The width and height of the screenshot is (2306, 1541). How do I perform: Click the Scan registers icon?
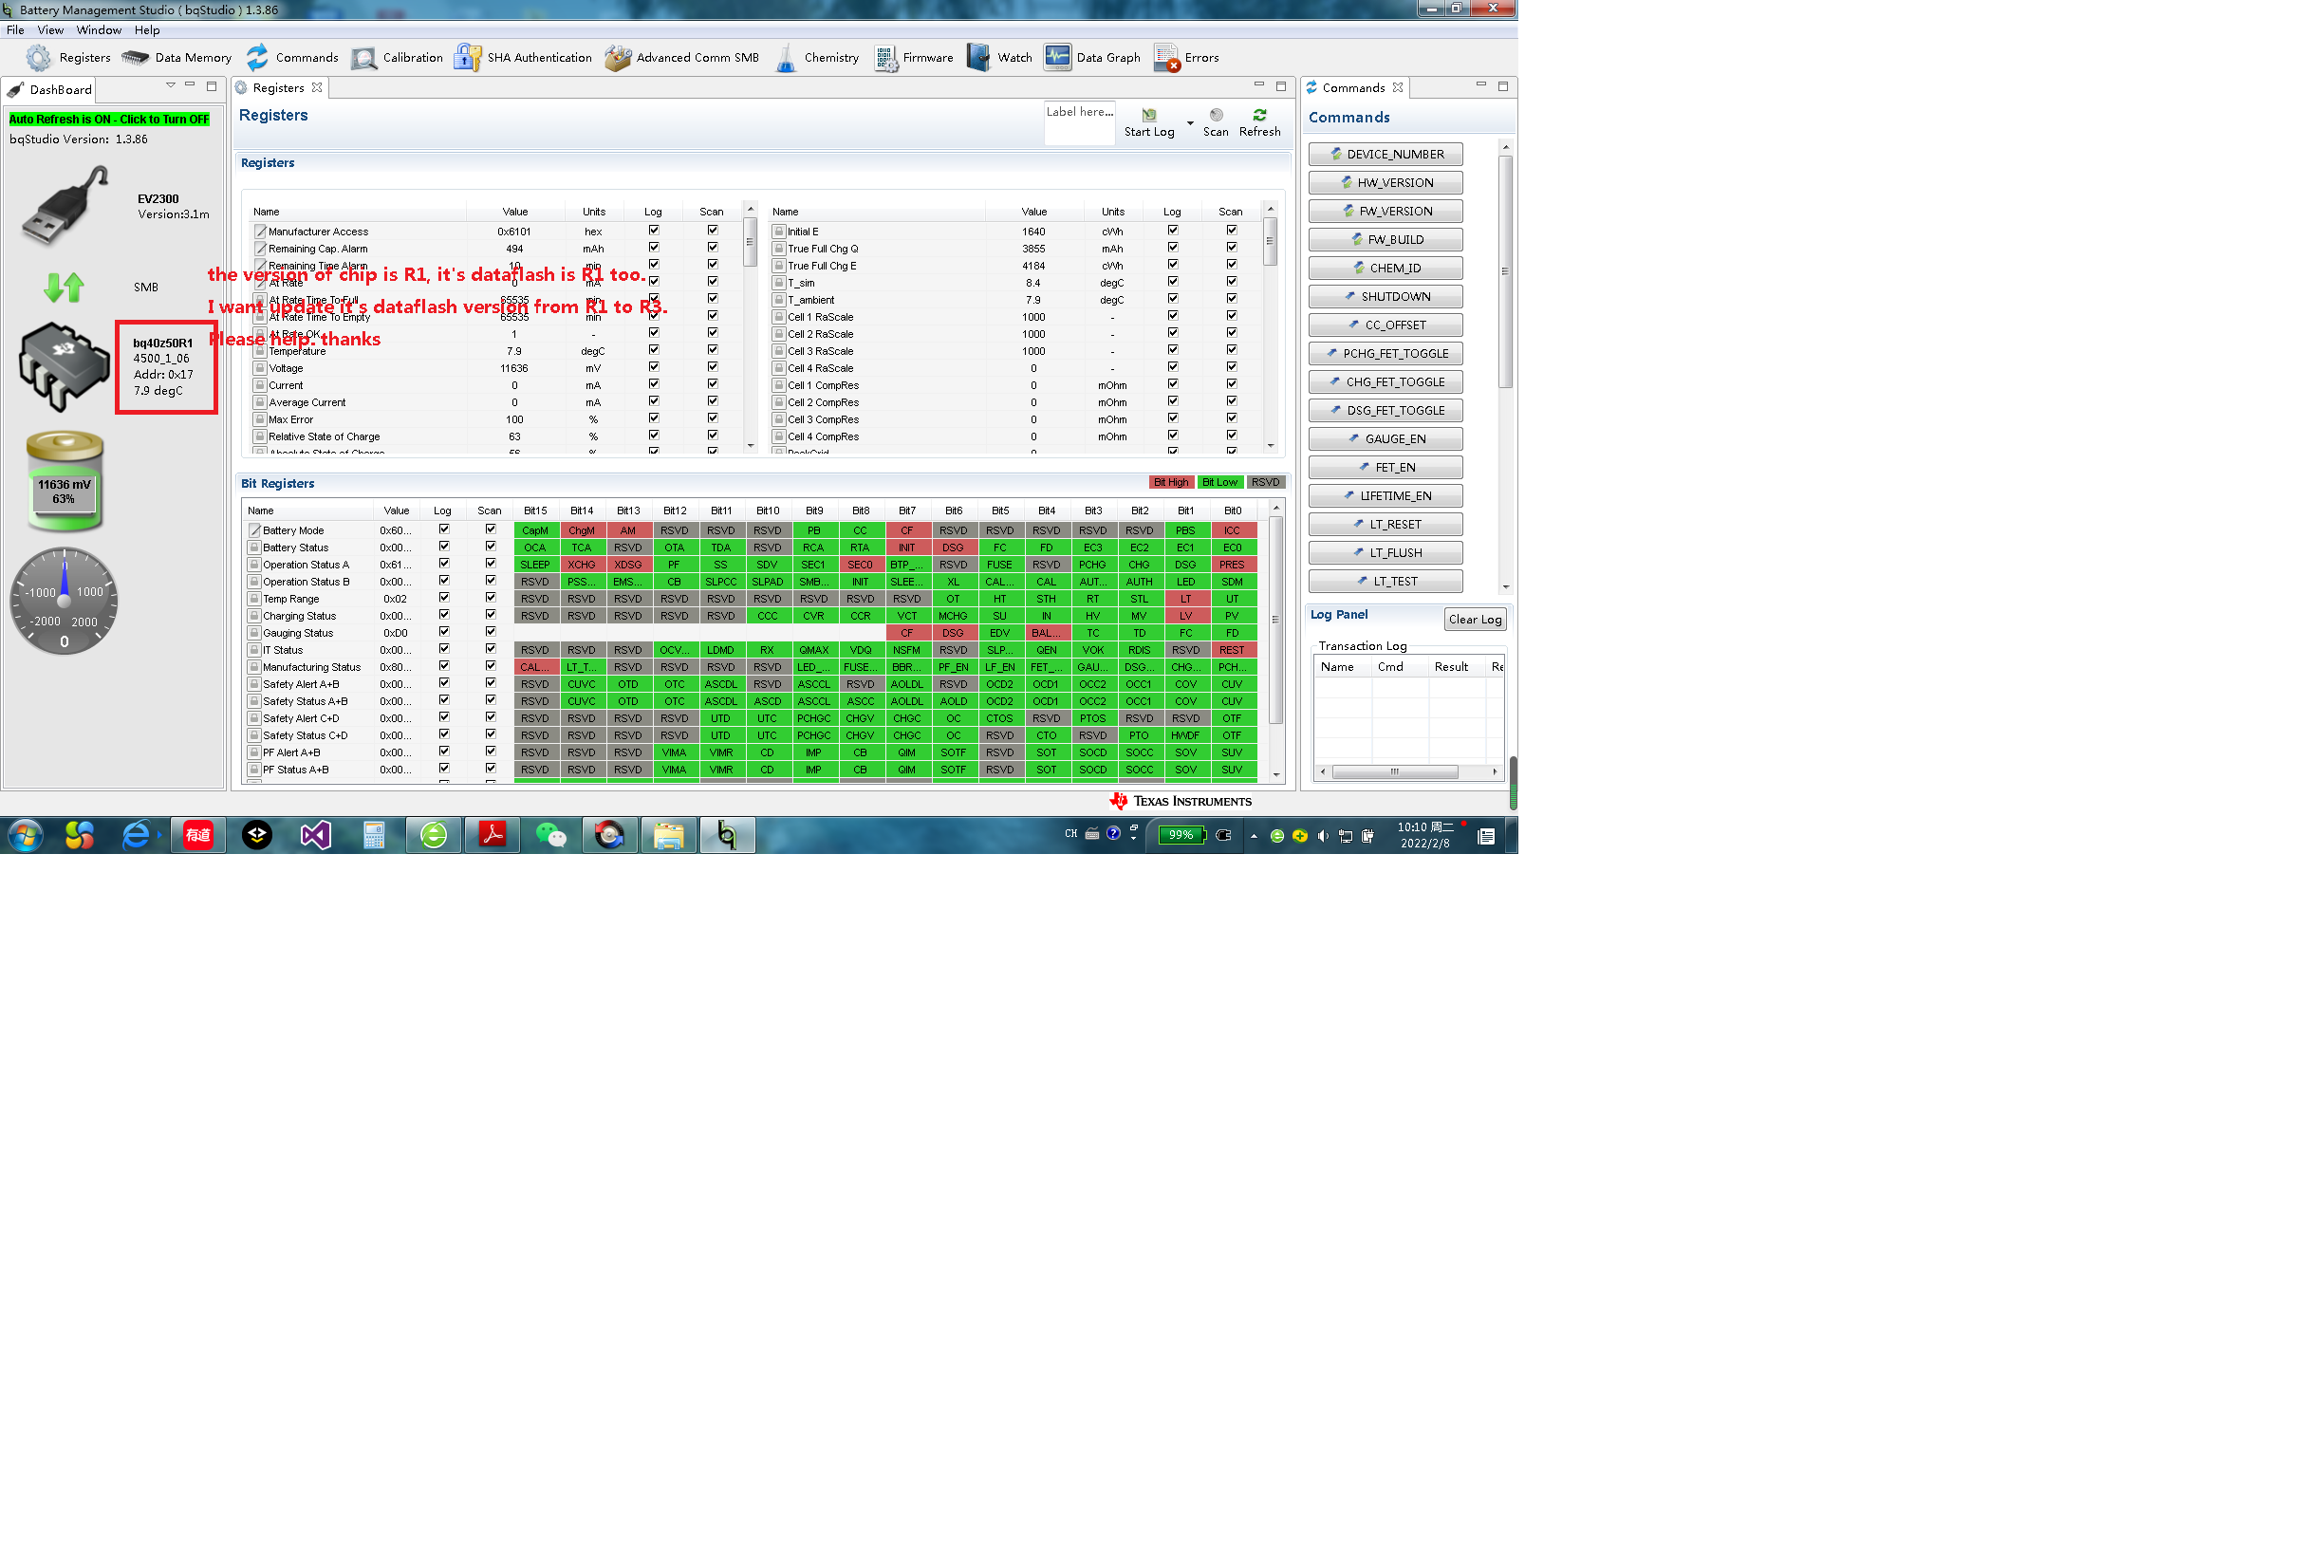point(1216,116)
